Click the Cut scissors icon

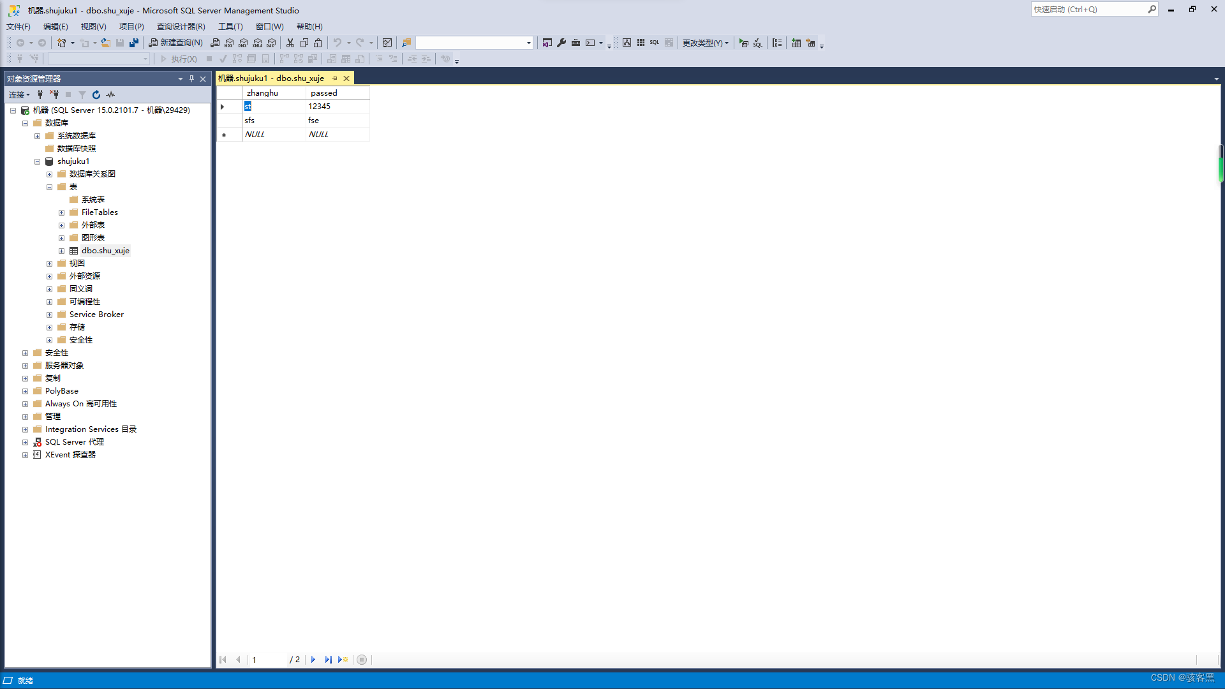(290, 43)
